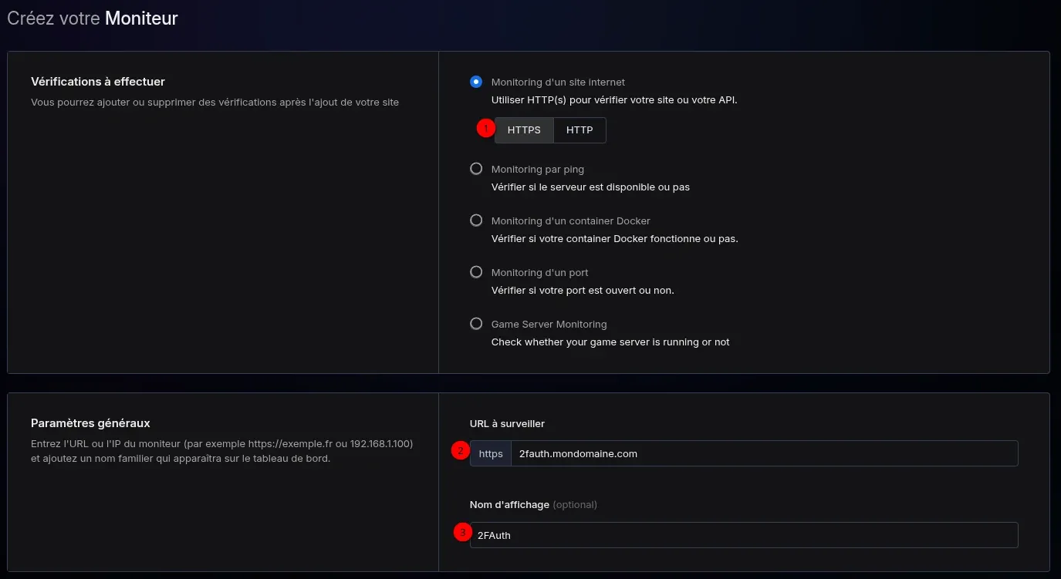Select the "Monitoring d'un site internet" radio button
Viewport: 1061px width, 579px height.
coord(476,82)
